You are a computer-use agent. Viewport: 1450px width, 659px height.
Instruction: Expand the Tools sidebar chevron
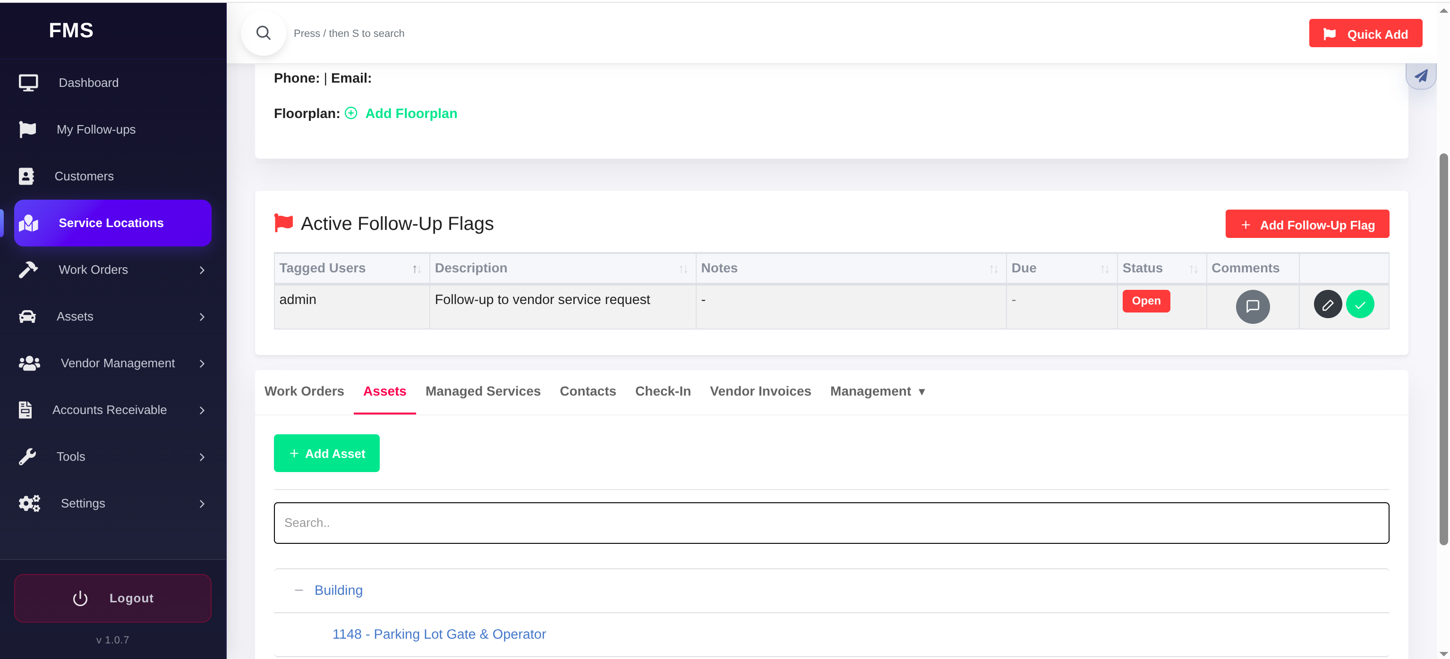tap(202, 457)
